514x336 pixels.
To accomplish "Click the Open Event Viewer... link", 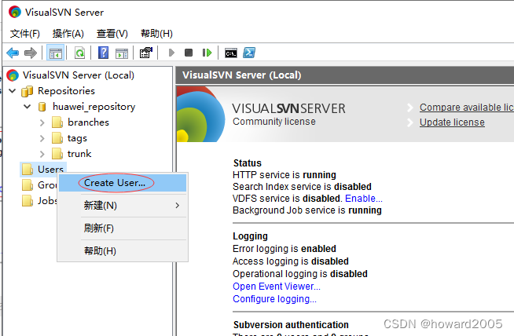I will pos(277,287).
